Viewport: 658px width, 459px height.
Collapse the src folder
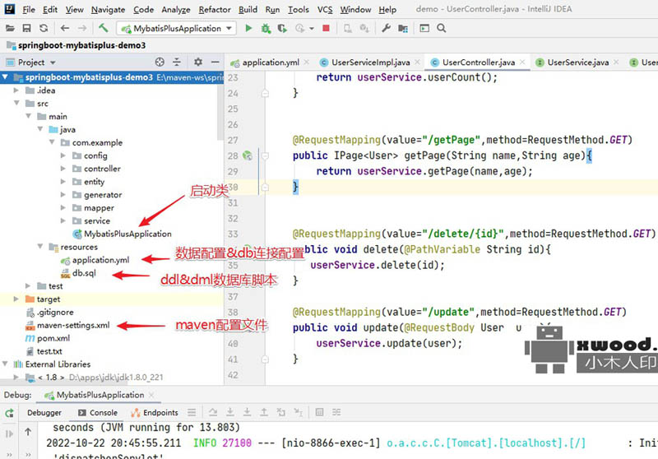click(x=16, y=103)
